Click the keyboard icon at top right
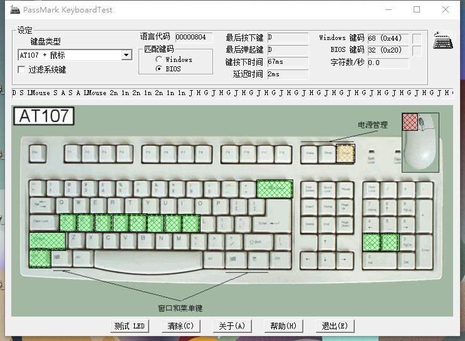The height and width of the screenshot is (341, 465). [443, 41]
